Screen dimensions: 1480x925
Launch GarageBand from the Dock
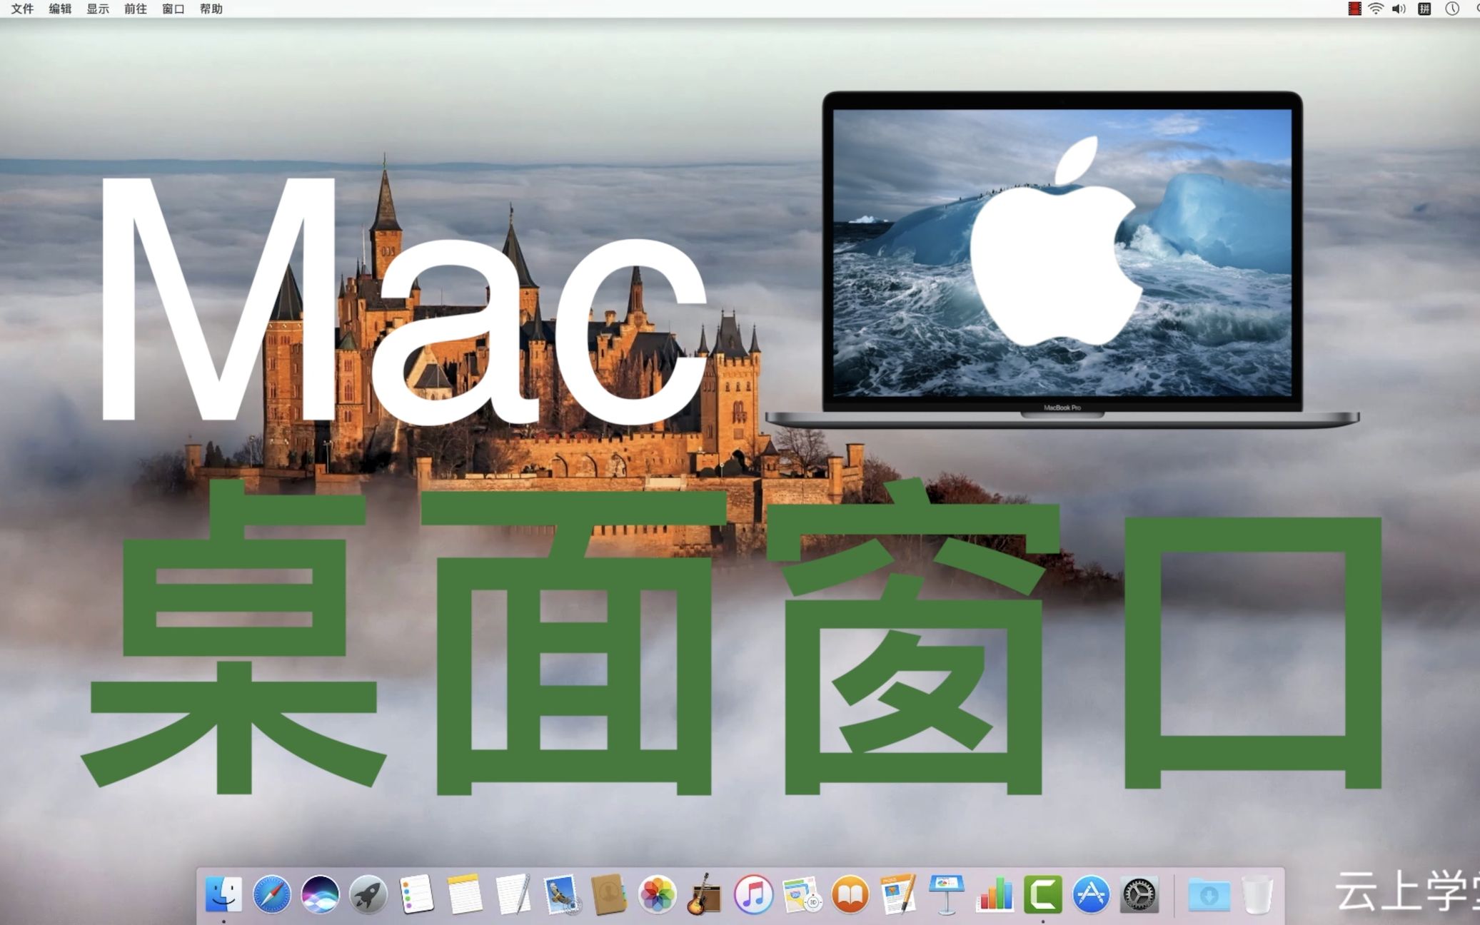click(x=705, y=895)
